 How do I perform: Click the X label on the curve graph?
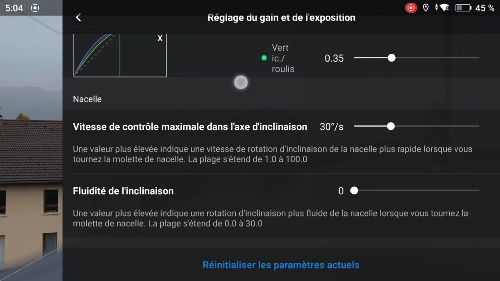pyautogui.click(x=160, y=38)
